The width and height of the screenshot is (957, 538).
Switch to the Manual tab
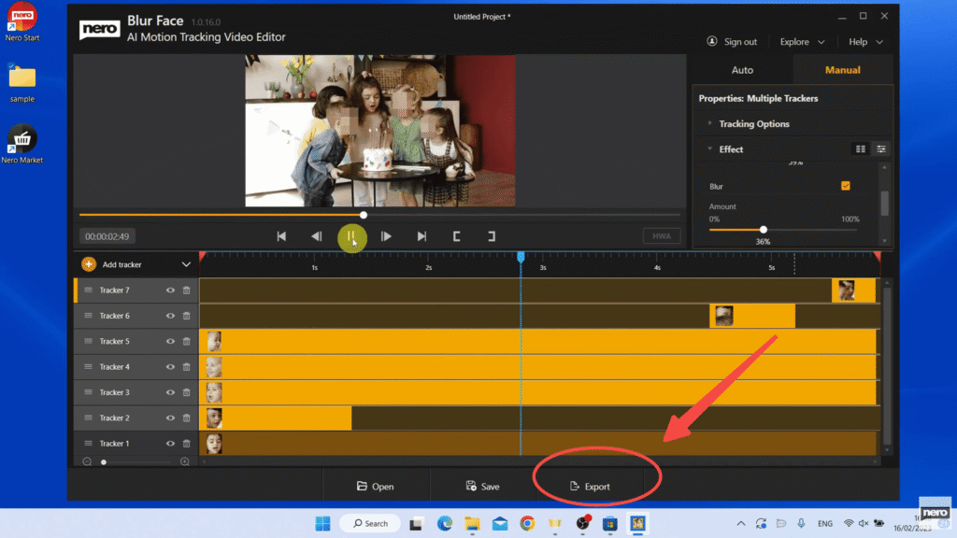click(x=843, y=70)
